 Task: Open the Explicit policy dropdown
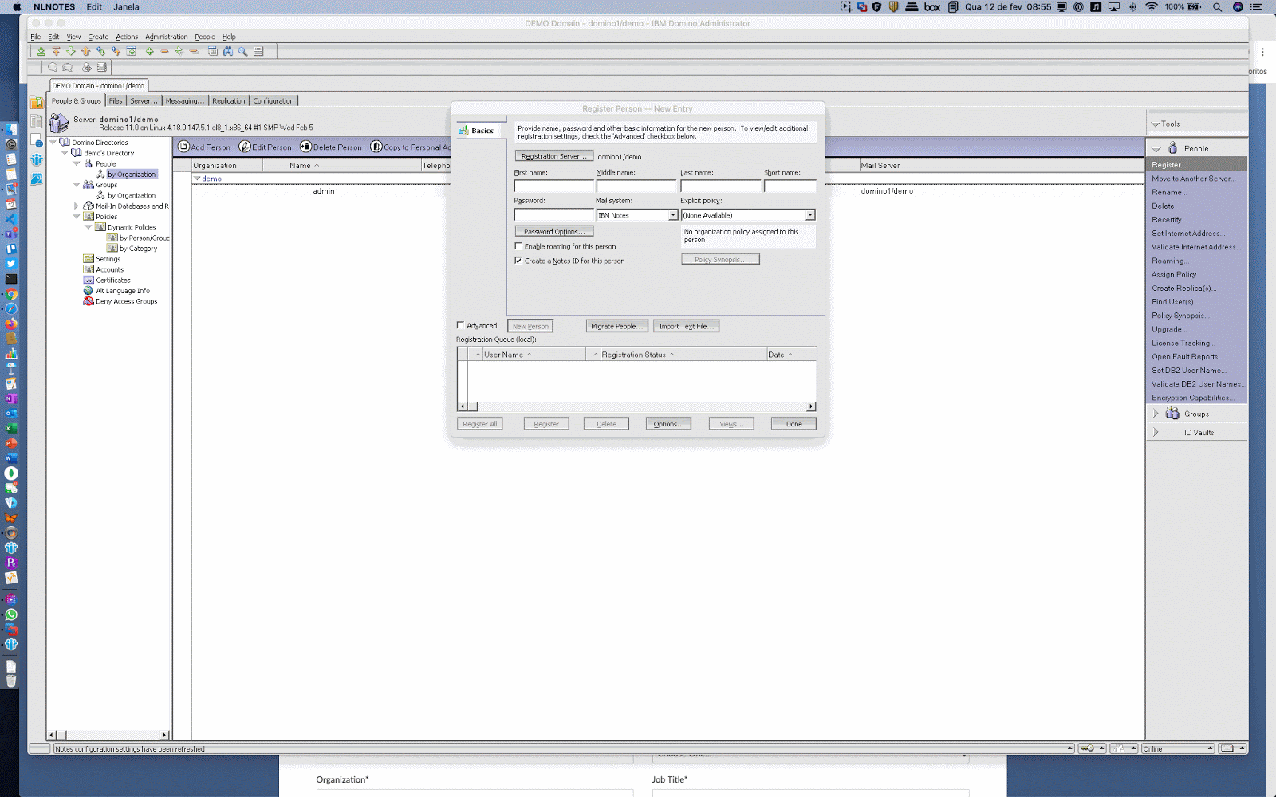(x=809, y=214)
